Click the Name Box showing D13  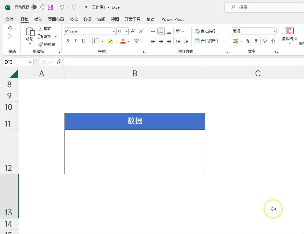18,62
